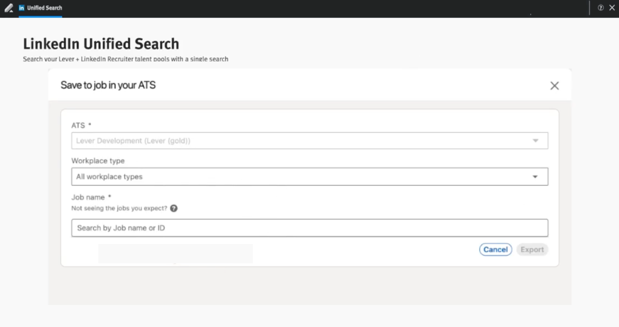
Task: Click the LinkedIn Unified Search heading
Action: [101, 44]
